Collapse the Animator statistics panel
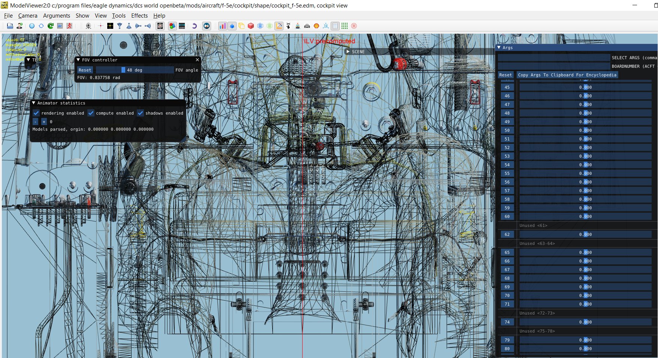Viewport: 658px width, 358px height. pos(33,103)
